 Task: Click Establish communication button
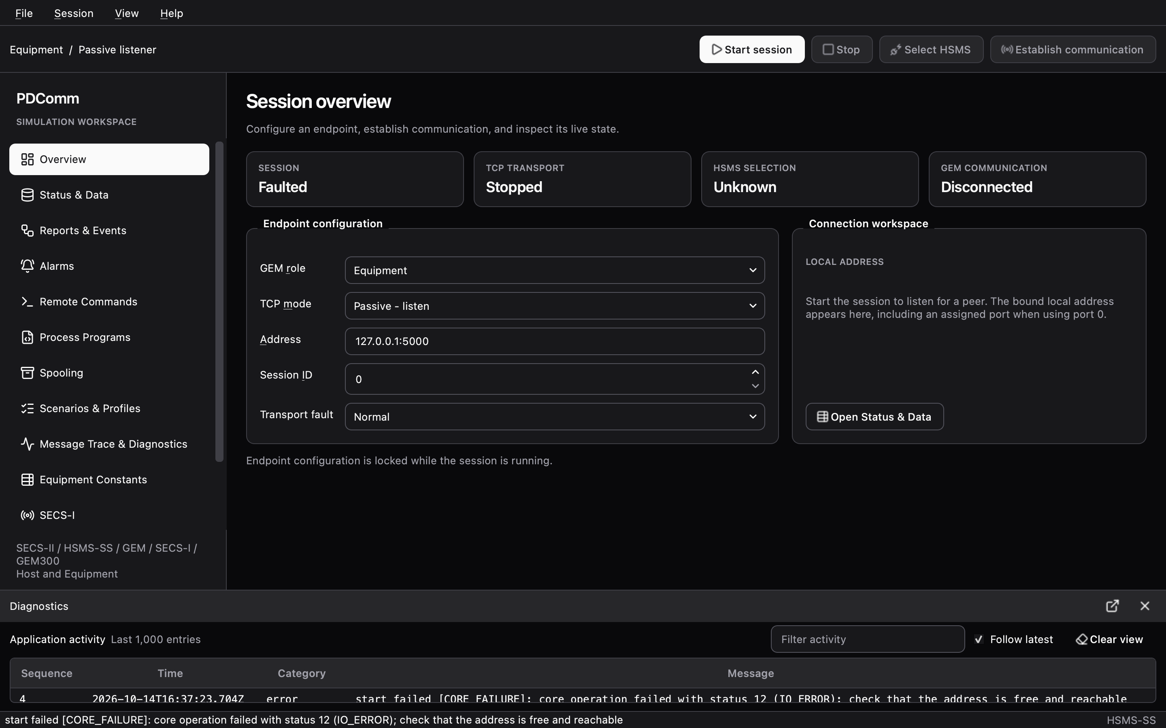(x=1072, y=50)
